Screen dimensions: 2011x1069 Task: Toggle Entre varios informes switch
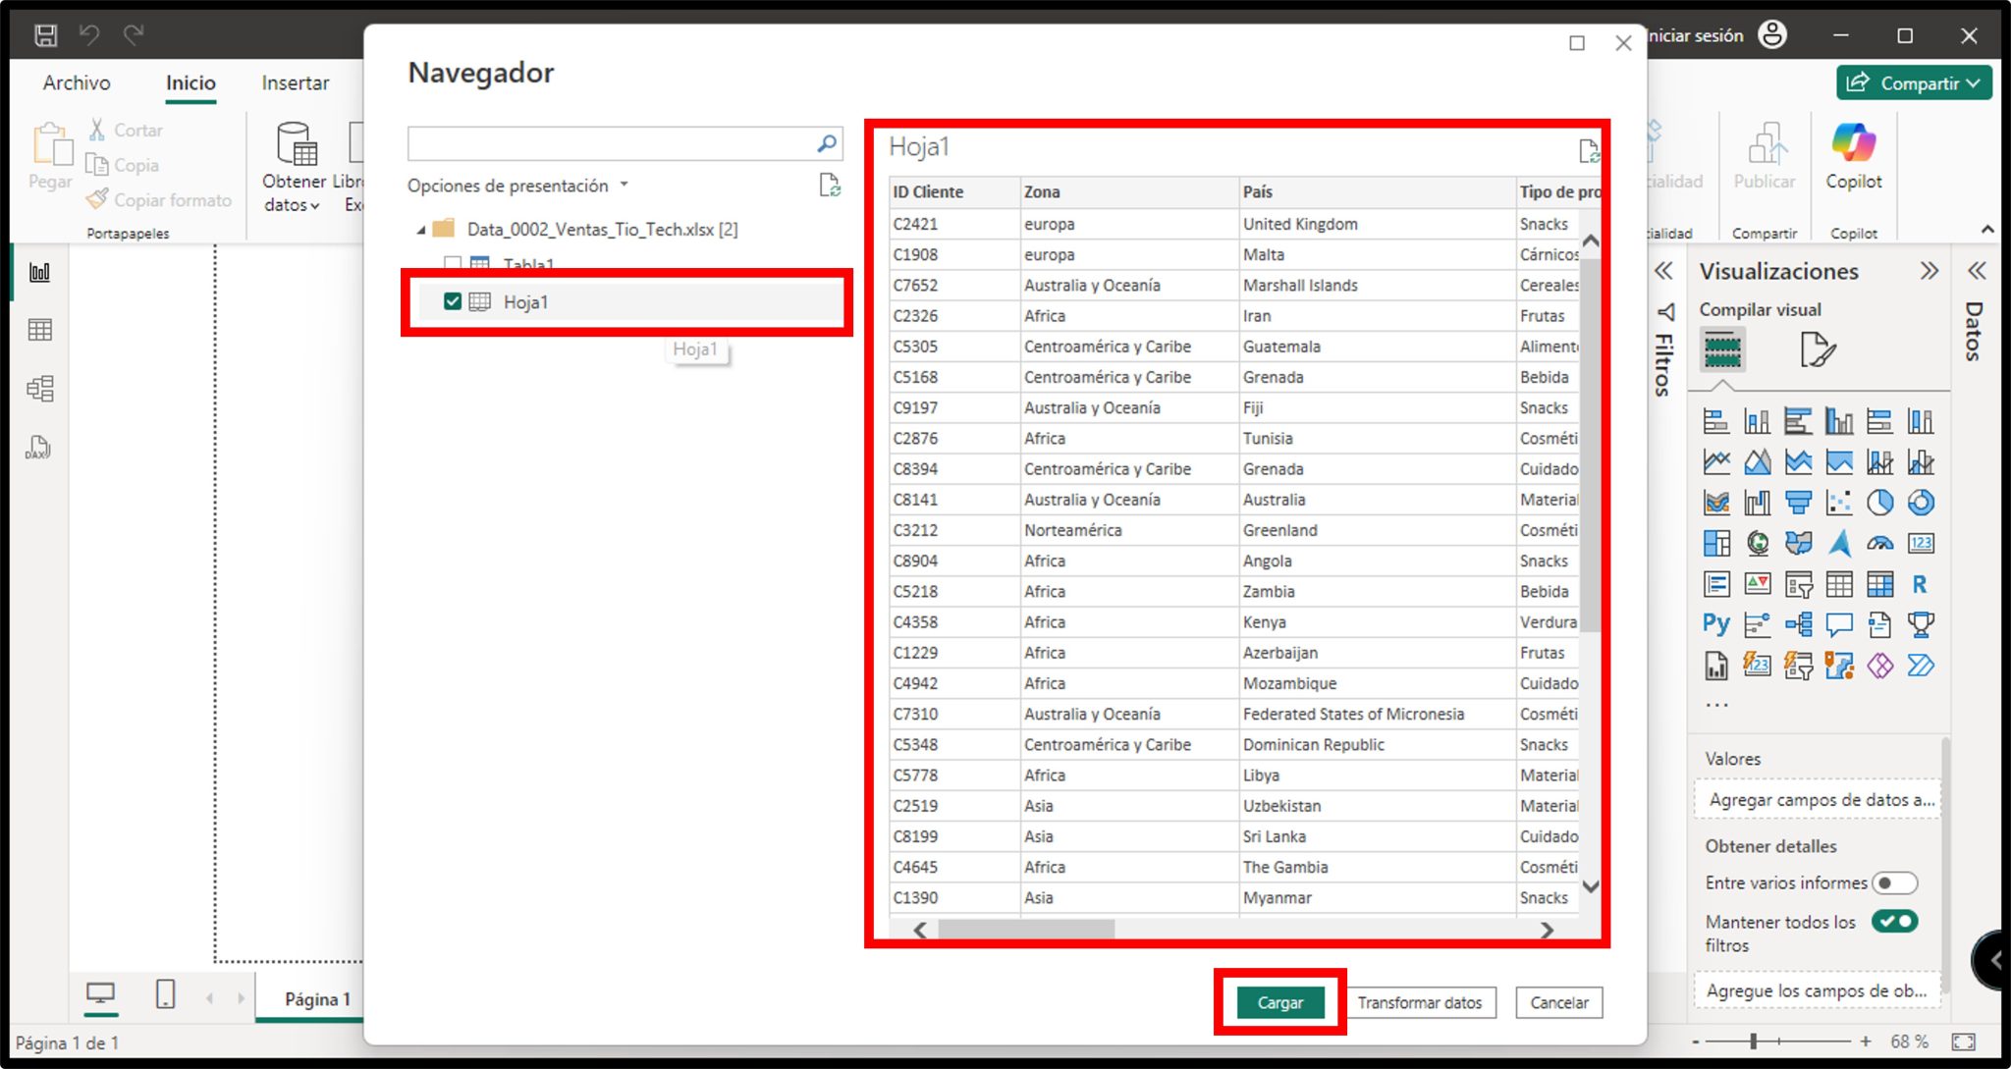(x=1894, y=882)
